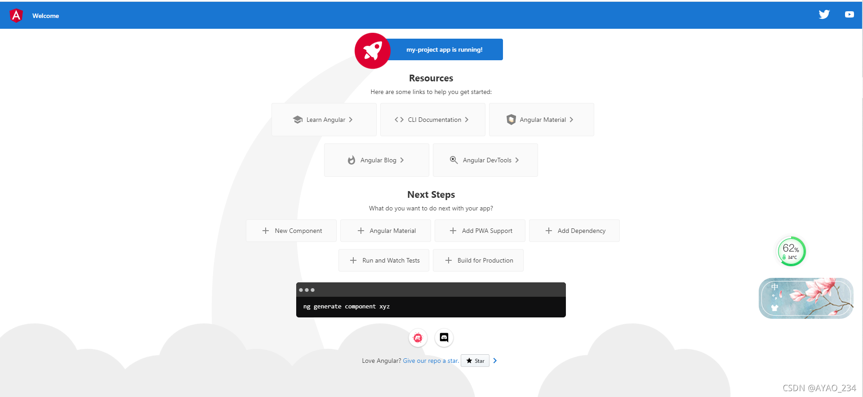
Task: Select the New Component next step
Action: tap(291, 231)
